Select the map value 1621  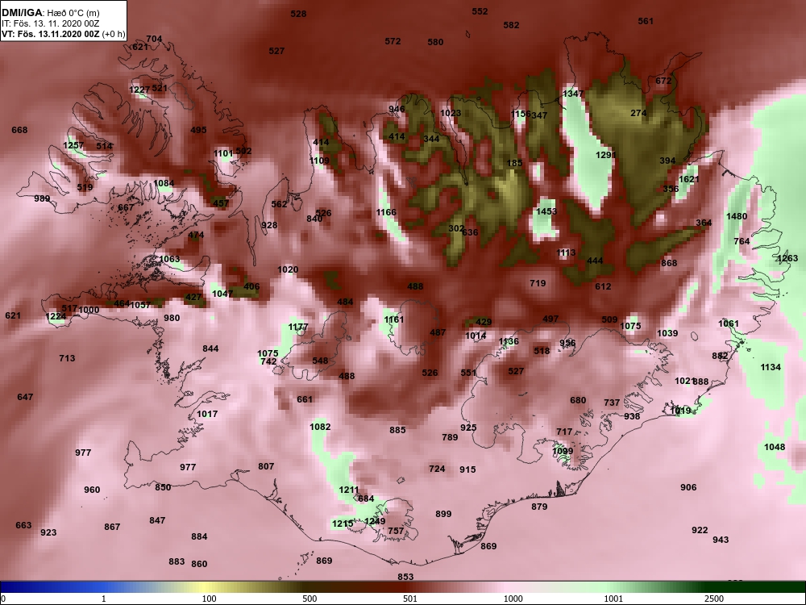689,179
